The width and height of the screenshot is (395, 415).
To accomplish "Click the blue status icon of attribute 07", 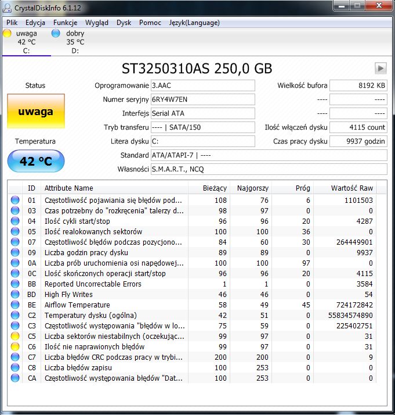I will pyautogui.click(x=15, y=242).
